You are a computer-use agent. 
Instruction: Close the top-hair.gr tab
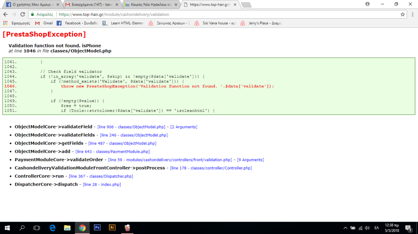(x=235, y=5)
